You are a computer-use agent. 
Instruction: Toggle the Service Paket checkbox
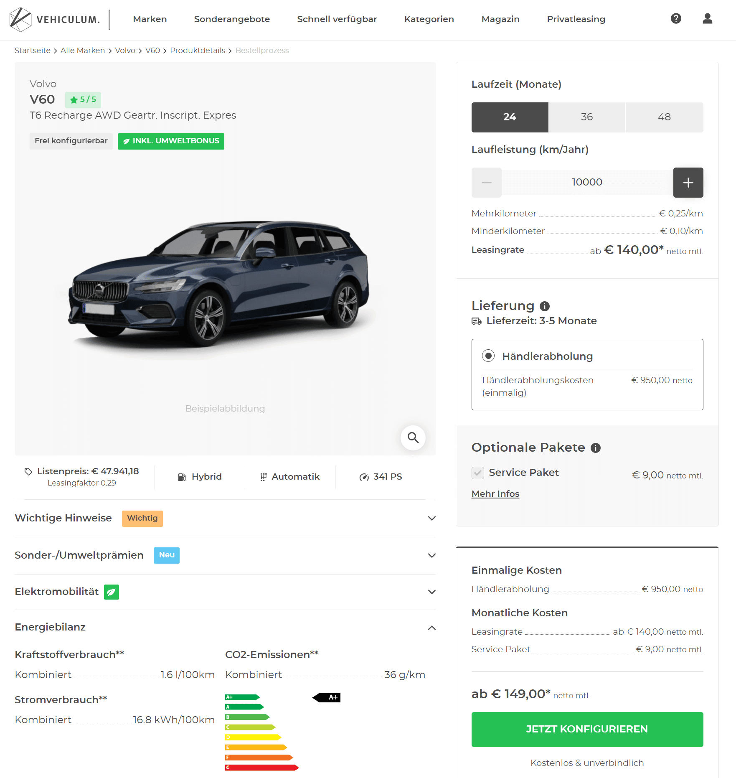pyautogui.click(x=478, y=473)
